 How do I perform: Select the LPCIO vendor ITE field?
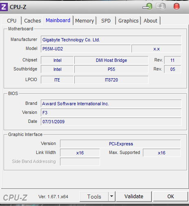click(57, 80)
